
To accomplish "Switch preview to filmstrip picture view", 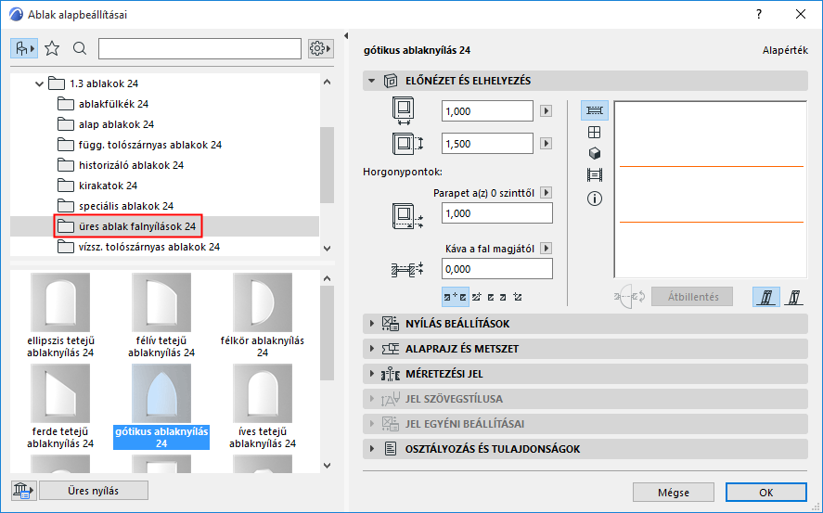I will click(x=595, y=174).
